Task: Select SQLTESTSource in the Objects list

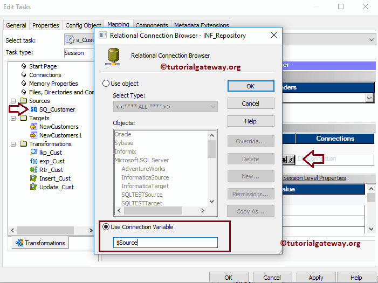Action: click(x=142, y=195)
